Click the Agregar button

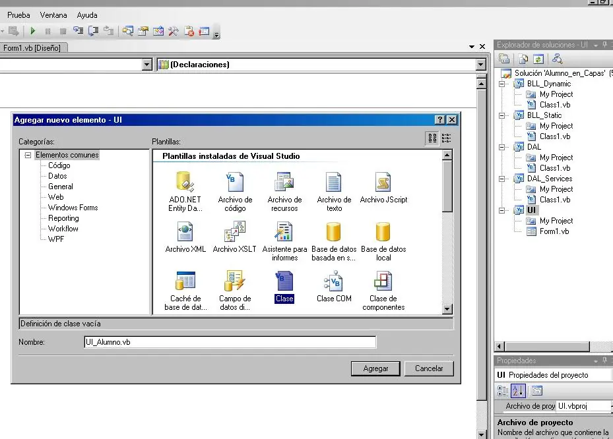(375, 368)
